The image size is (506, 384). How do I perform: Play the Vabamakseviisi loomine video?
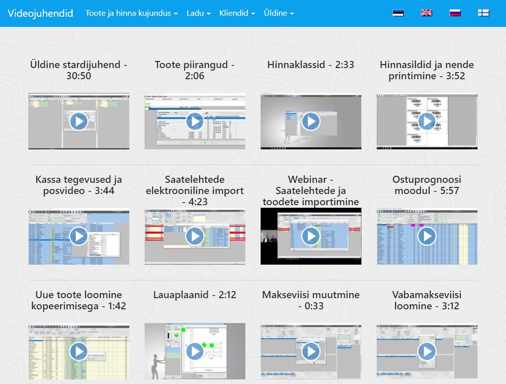pos(427,351)
